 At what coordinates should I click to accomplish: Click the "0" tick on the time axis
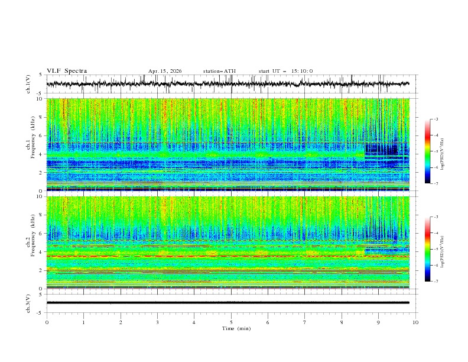(x=47, y=322)
